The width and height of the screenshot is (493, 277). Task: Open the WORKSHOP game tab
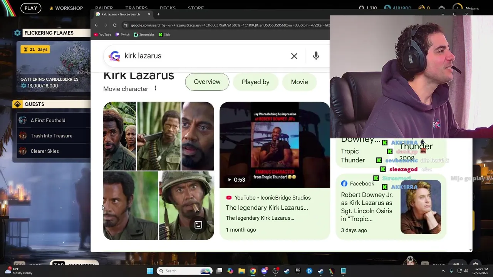tap(66, 8)
